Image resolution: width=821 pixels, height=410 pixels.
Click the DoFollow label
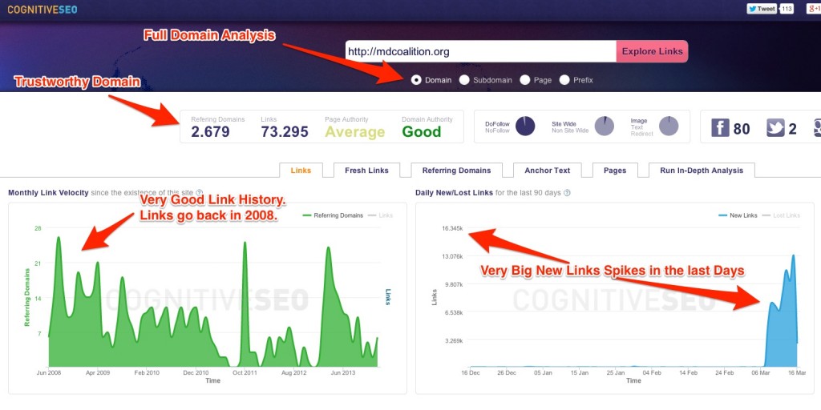pyautogui.click(x=497, y=124)
